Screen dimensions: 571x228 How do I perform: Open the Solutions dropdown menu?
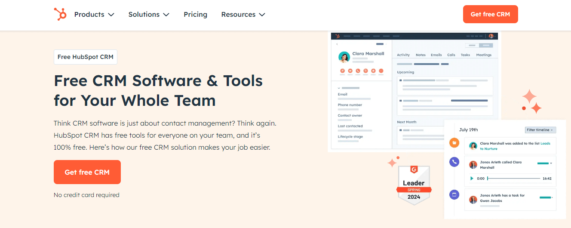[149, 14]
